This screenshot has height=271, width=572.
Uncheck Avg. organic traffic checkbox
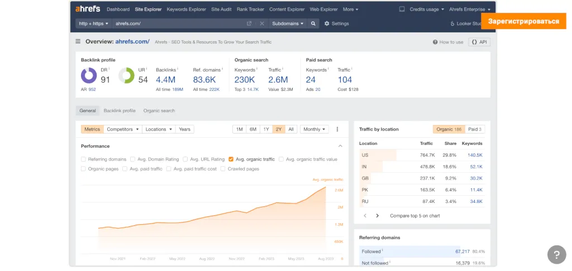click(231, 159)
